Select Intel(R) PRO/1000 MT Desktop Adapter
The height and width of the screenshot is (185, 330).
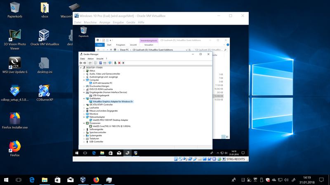tap(110, 120)
